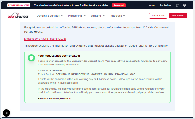Click the ticket ID #2285900
This screenshot has width=195, height=119.
(56, 71)
